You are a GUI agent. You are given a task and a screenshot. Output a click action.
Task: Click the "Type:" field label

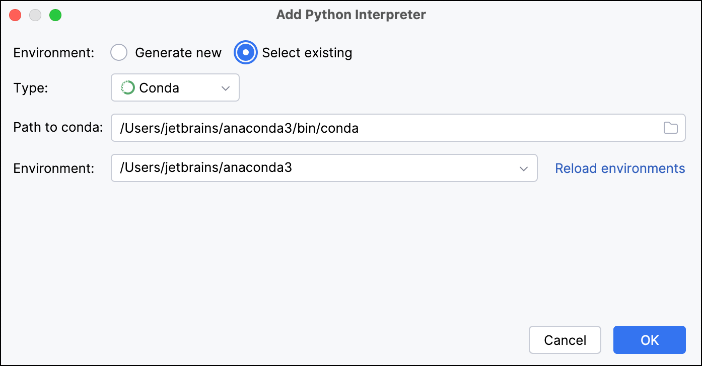click(x=31, y=88)
